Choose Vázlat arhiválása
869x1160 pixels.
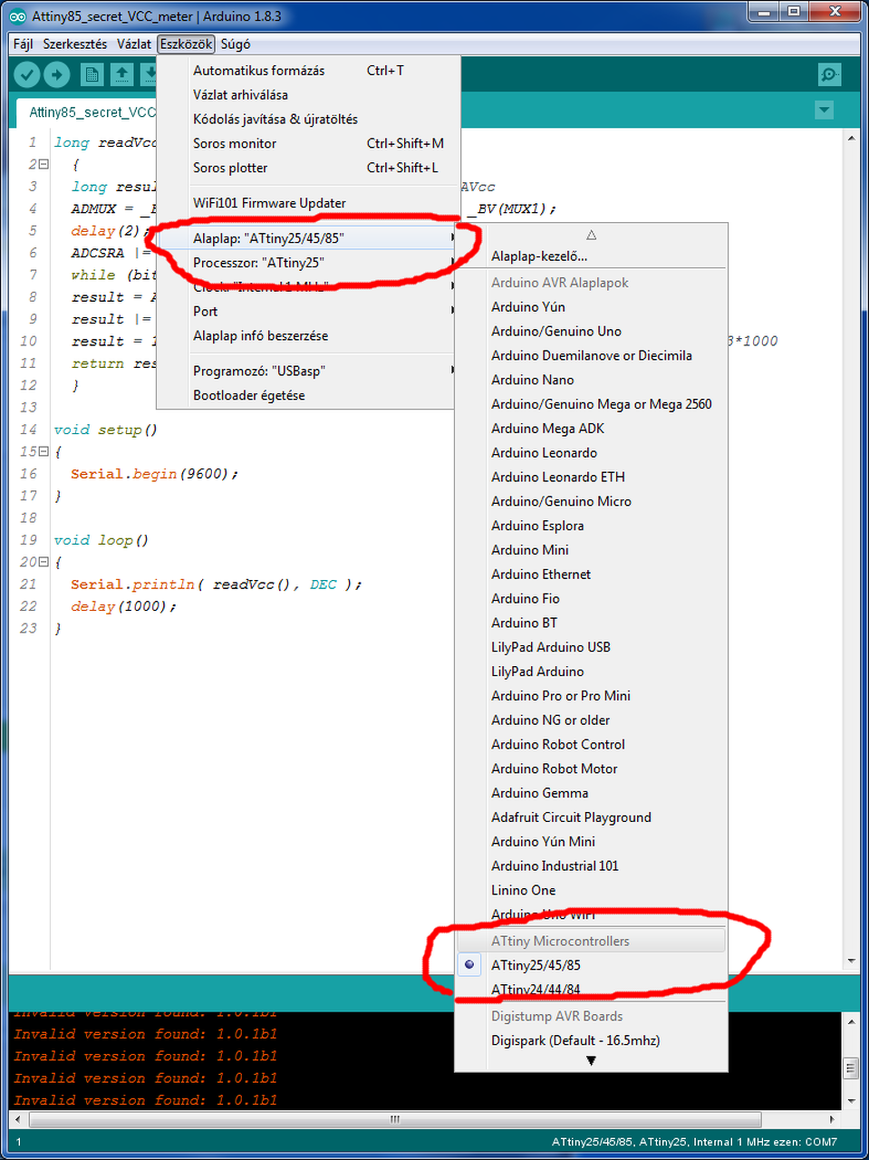pos(308,95)
